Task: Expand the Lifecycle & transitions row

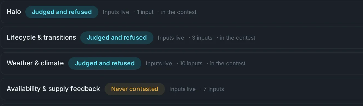Action: coord(182,38)
